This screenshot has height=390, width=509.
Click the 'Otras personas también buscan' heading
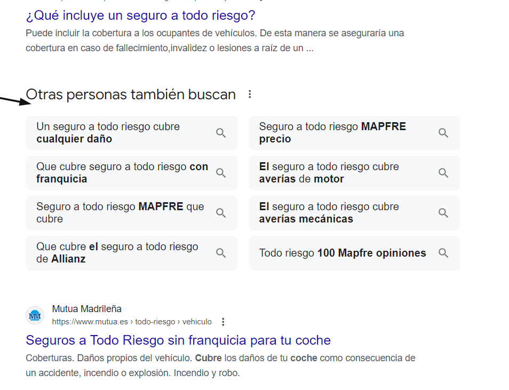[x=131, y=94]
